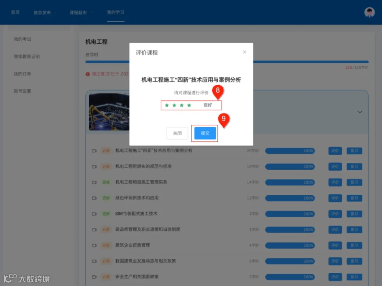The width and height of the screenshot is (382, 286).
Task: Click the course thumbnail image
Action: click(109, 112)
